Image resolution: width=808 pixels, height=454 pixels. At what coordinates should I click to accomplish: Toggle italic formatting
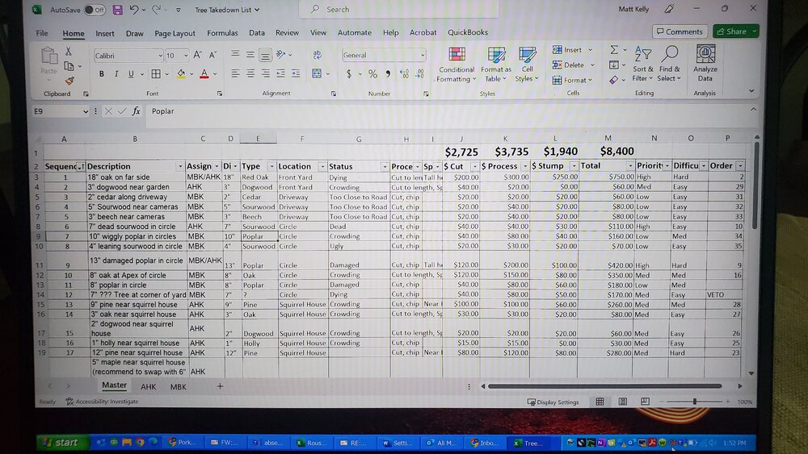[114, 74]
